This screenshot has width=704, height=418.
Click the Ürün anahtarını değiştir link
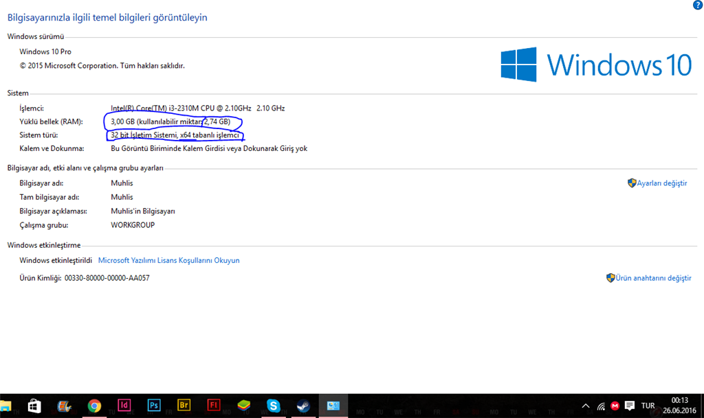[653, 278]
